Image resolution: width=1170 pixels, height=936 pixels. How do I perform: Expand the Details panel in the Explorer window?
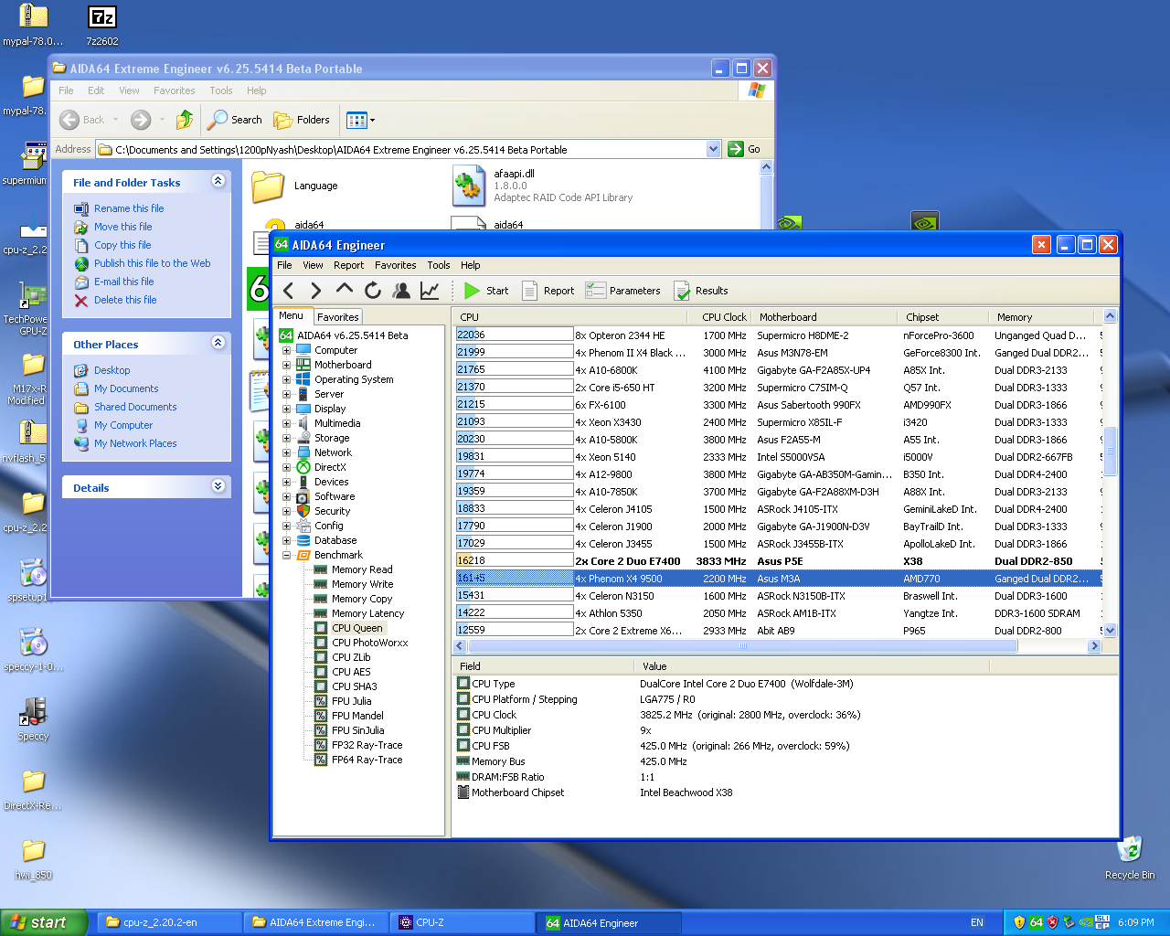pyautogui.click(x=218, y=486)
